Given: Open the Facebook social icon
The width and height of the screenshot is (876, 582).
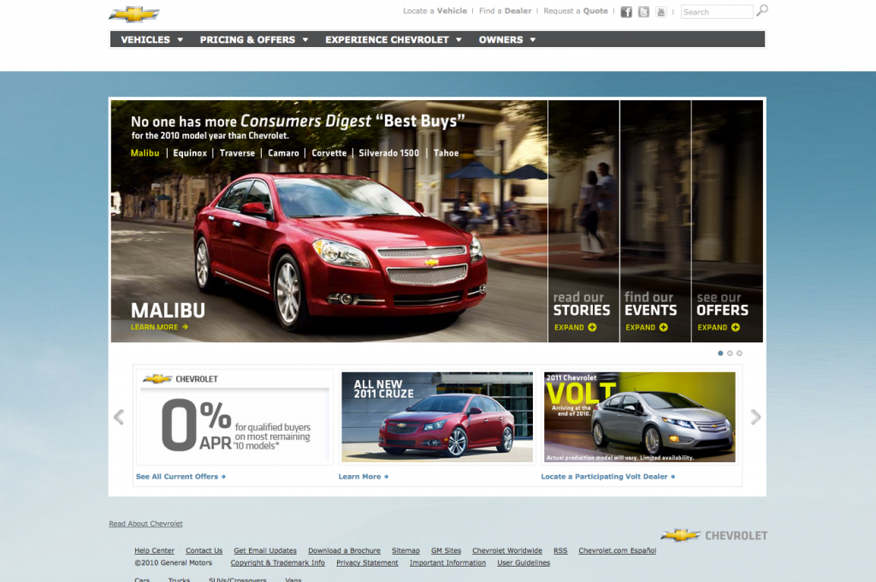Looking at the screenshot, I should 626,12.
